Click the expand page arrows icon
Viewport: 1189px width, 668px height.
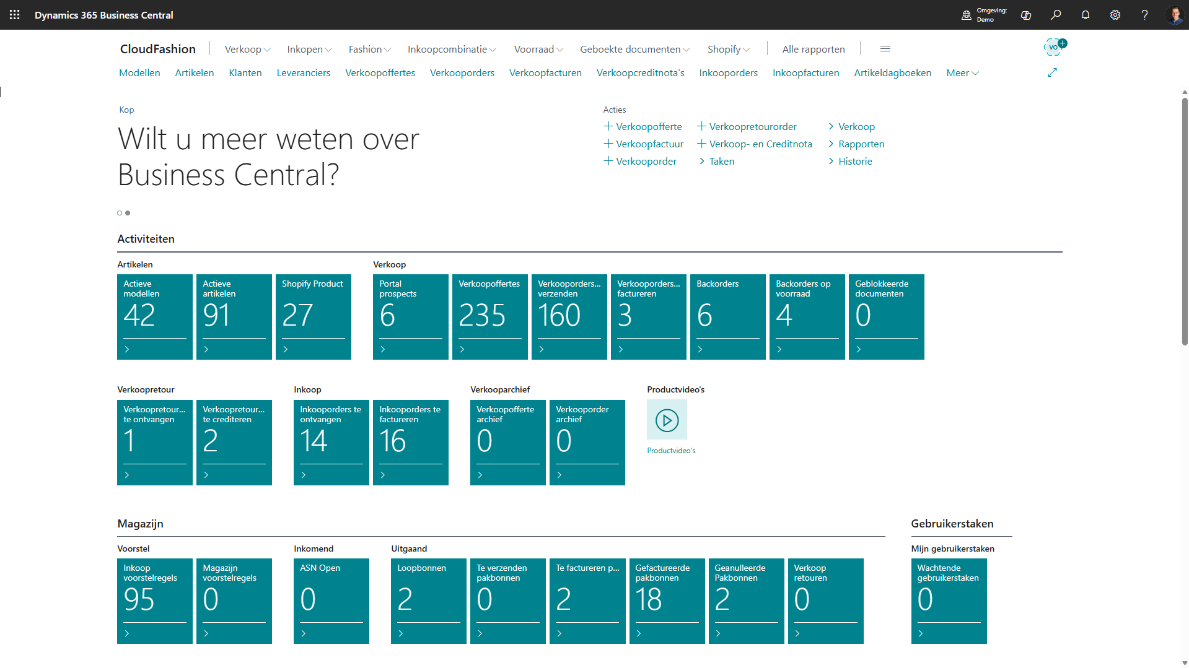click(1052, 73)
